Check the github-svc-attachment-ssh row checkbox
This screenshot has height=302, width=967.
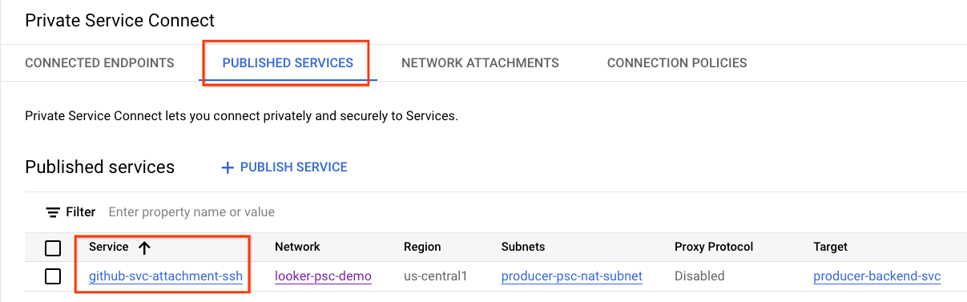tap(53, 276)
